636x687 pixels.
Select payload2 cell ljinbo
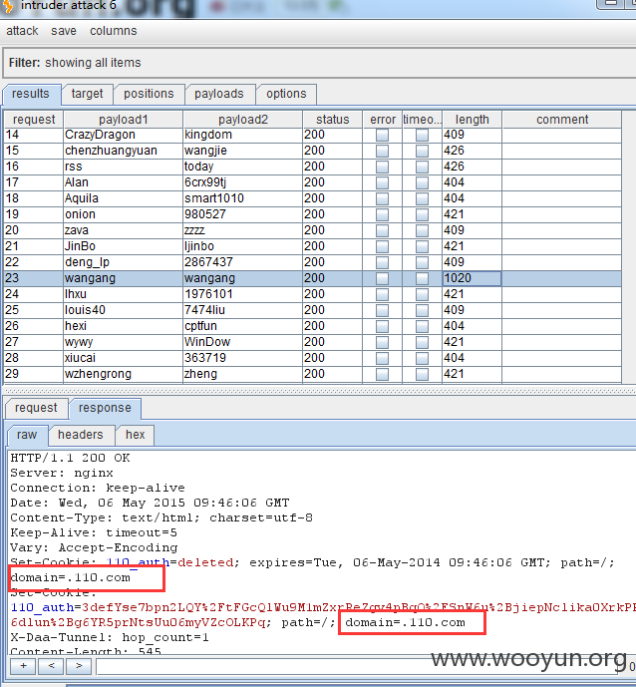coord(242,246)
